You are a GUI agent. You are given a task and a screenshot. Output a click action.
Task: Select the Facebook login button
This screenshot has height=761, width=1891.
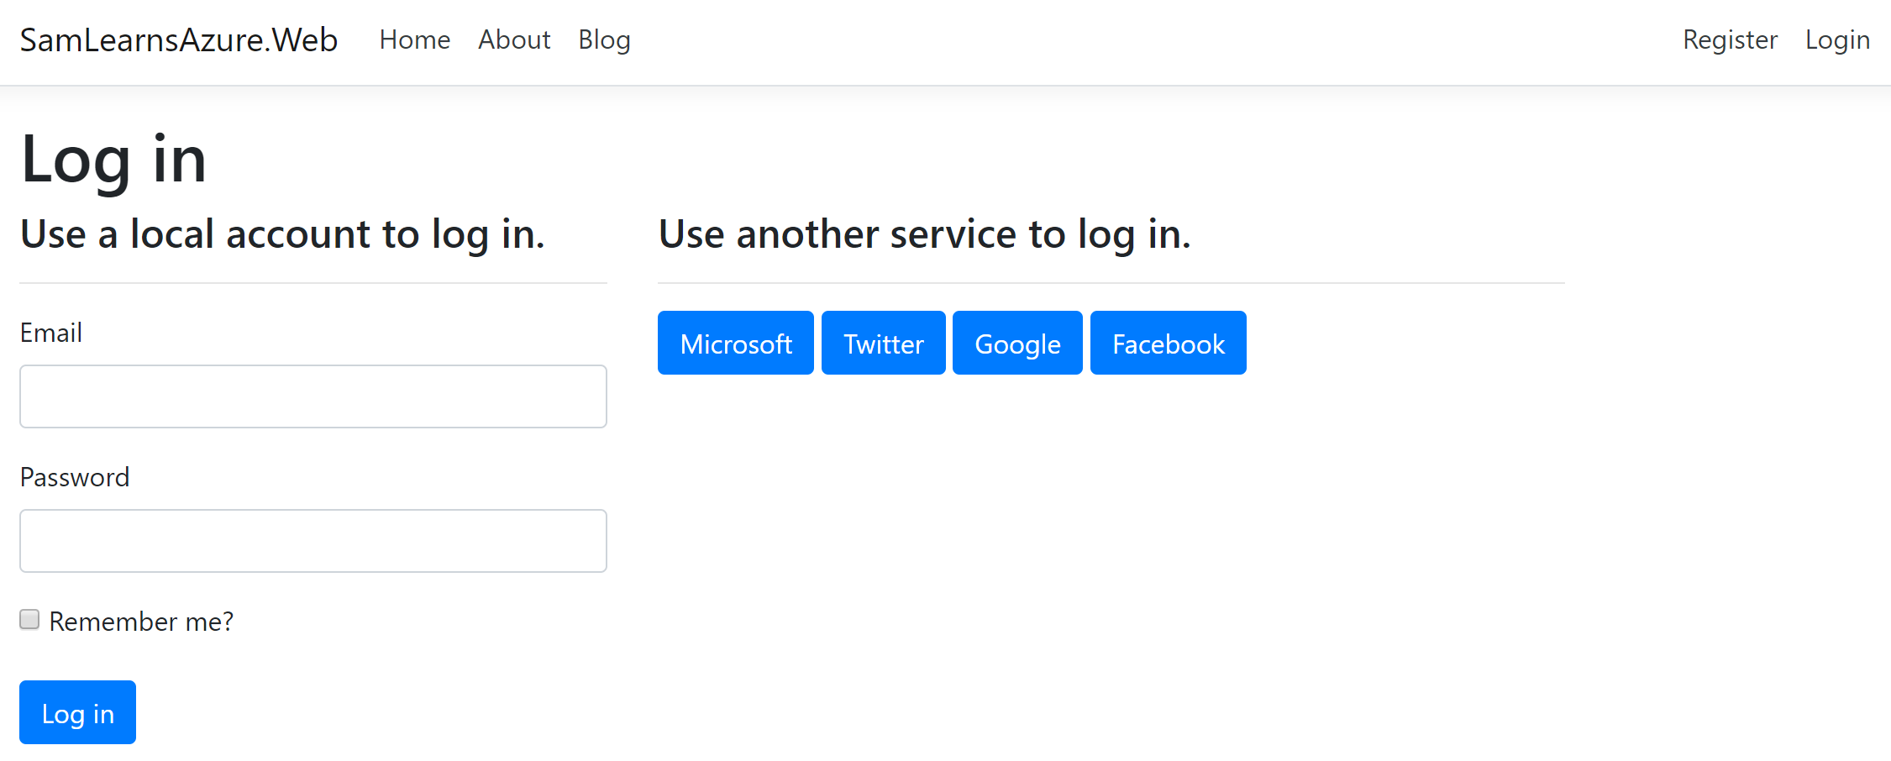(x=1168, y=344)
